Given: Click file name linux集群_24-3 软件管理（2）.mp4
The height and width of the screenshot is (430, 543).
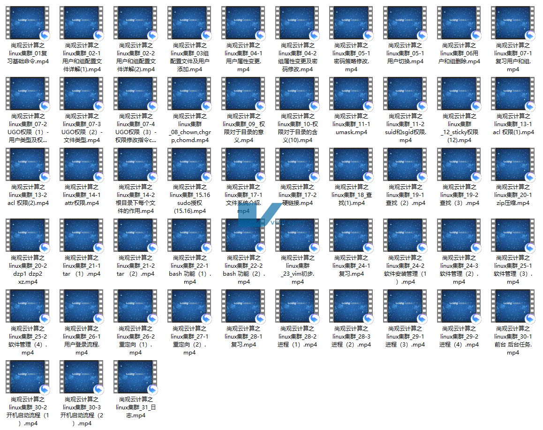Looking at the screenshot, I should [459, 270].
